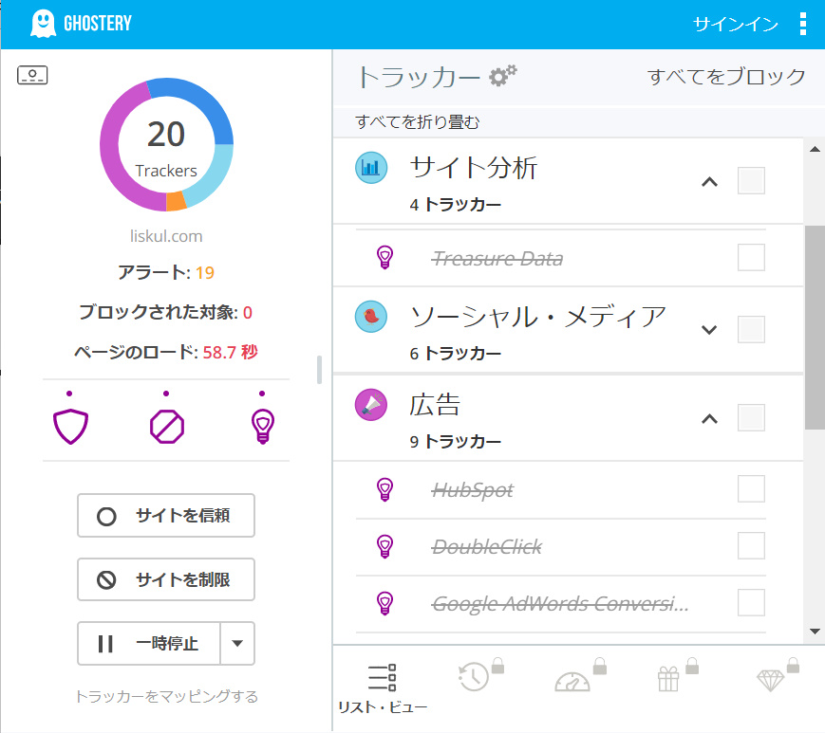Click the アラート: 19 alert count
Viewport: 825px width, 733px height.
click(x=166, y=272)
